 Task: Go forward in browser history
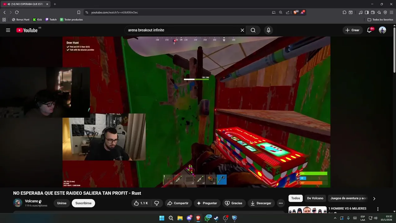click(x=10, y=12)
